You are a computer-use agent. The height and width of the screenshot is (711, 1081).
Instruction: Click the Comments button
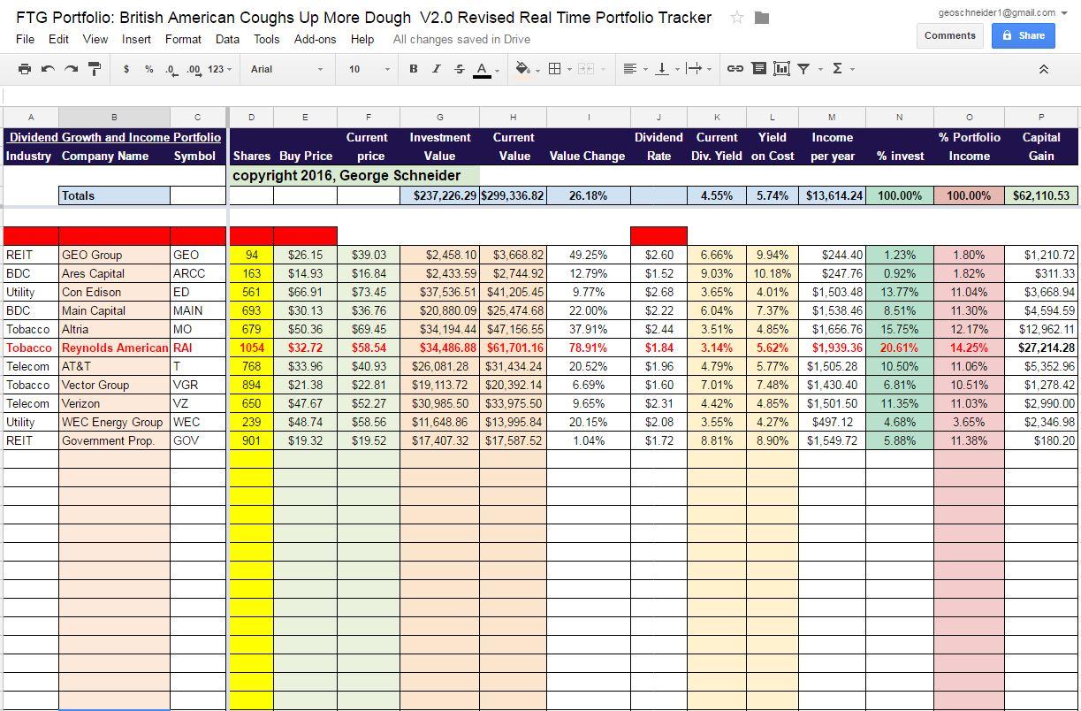point(950,35)
